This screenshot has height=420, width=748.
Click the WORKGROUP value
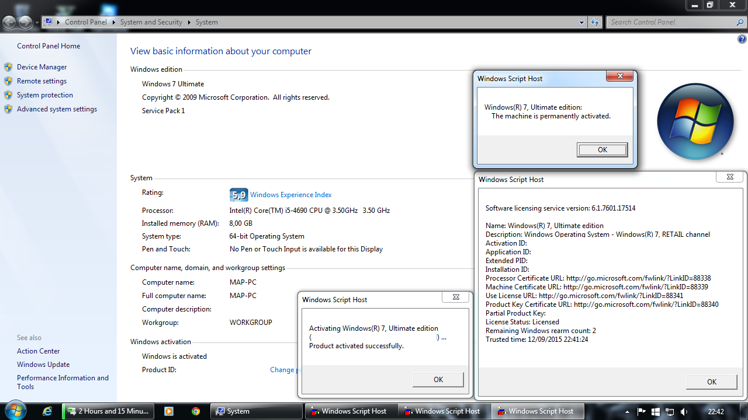[251, 323]
